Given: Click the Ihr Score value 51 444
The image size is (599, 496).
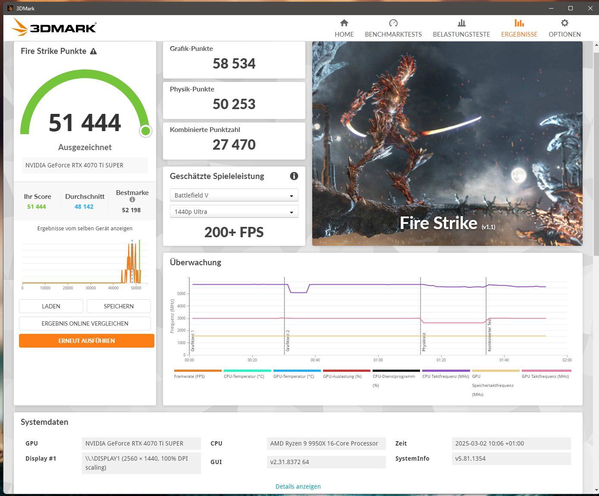Looking at the screenshot, I should coord(37,207).
